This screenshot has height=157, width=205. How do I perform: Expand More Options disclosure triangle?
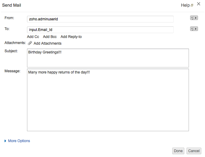point(5,141)
